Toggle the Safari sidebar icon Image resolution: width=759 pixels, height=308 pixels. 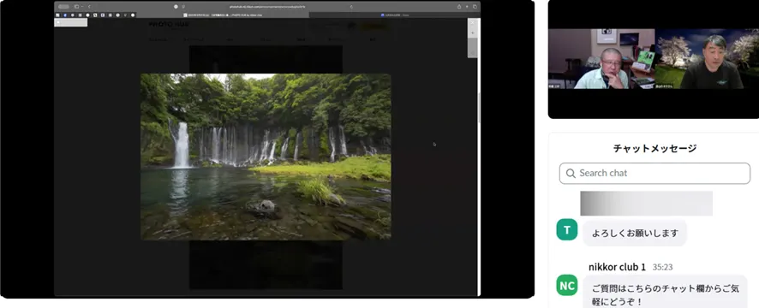[76, 7]
